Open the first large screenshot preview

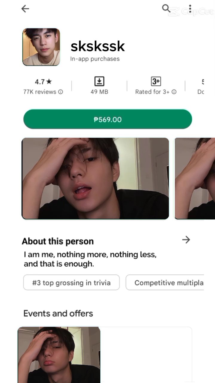[96, 178]
